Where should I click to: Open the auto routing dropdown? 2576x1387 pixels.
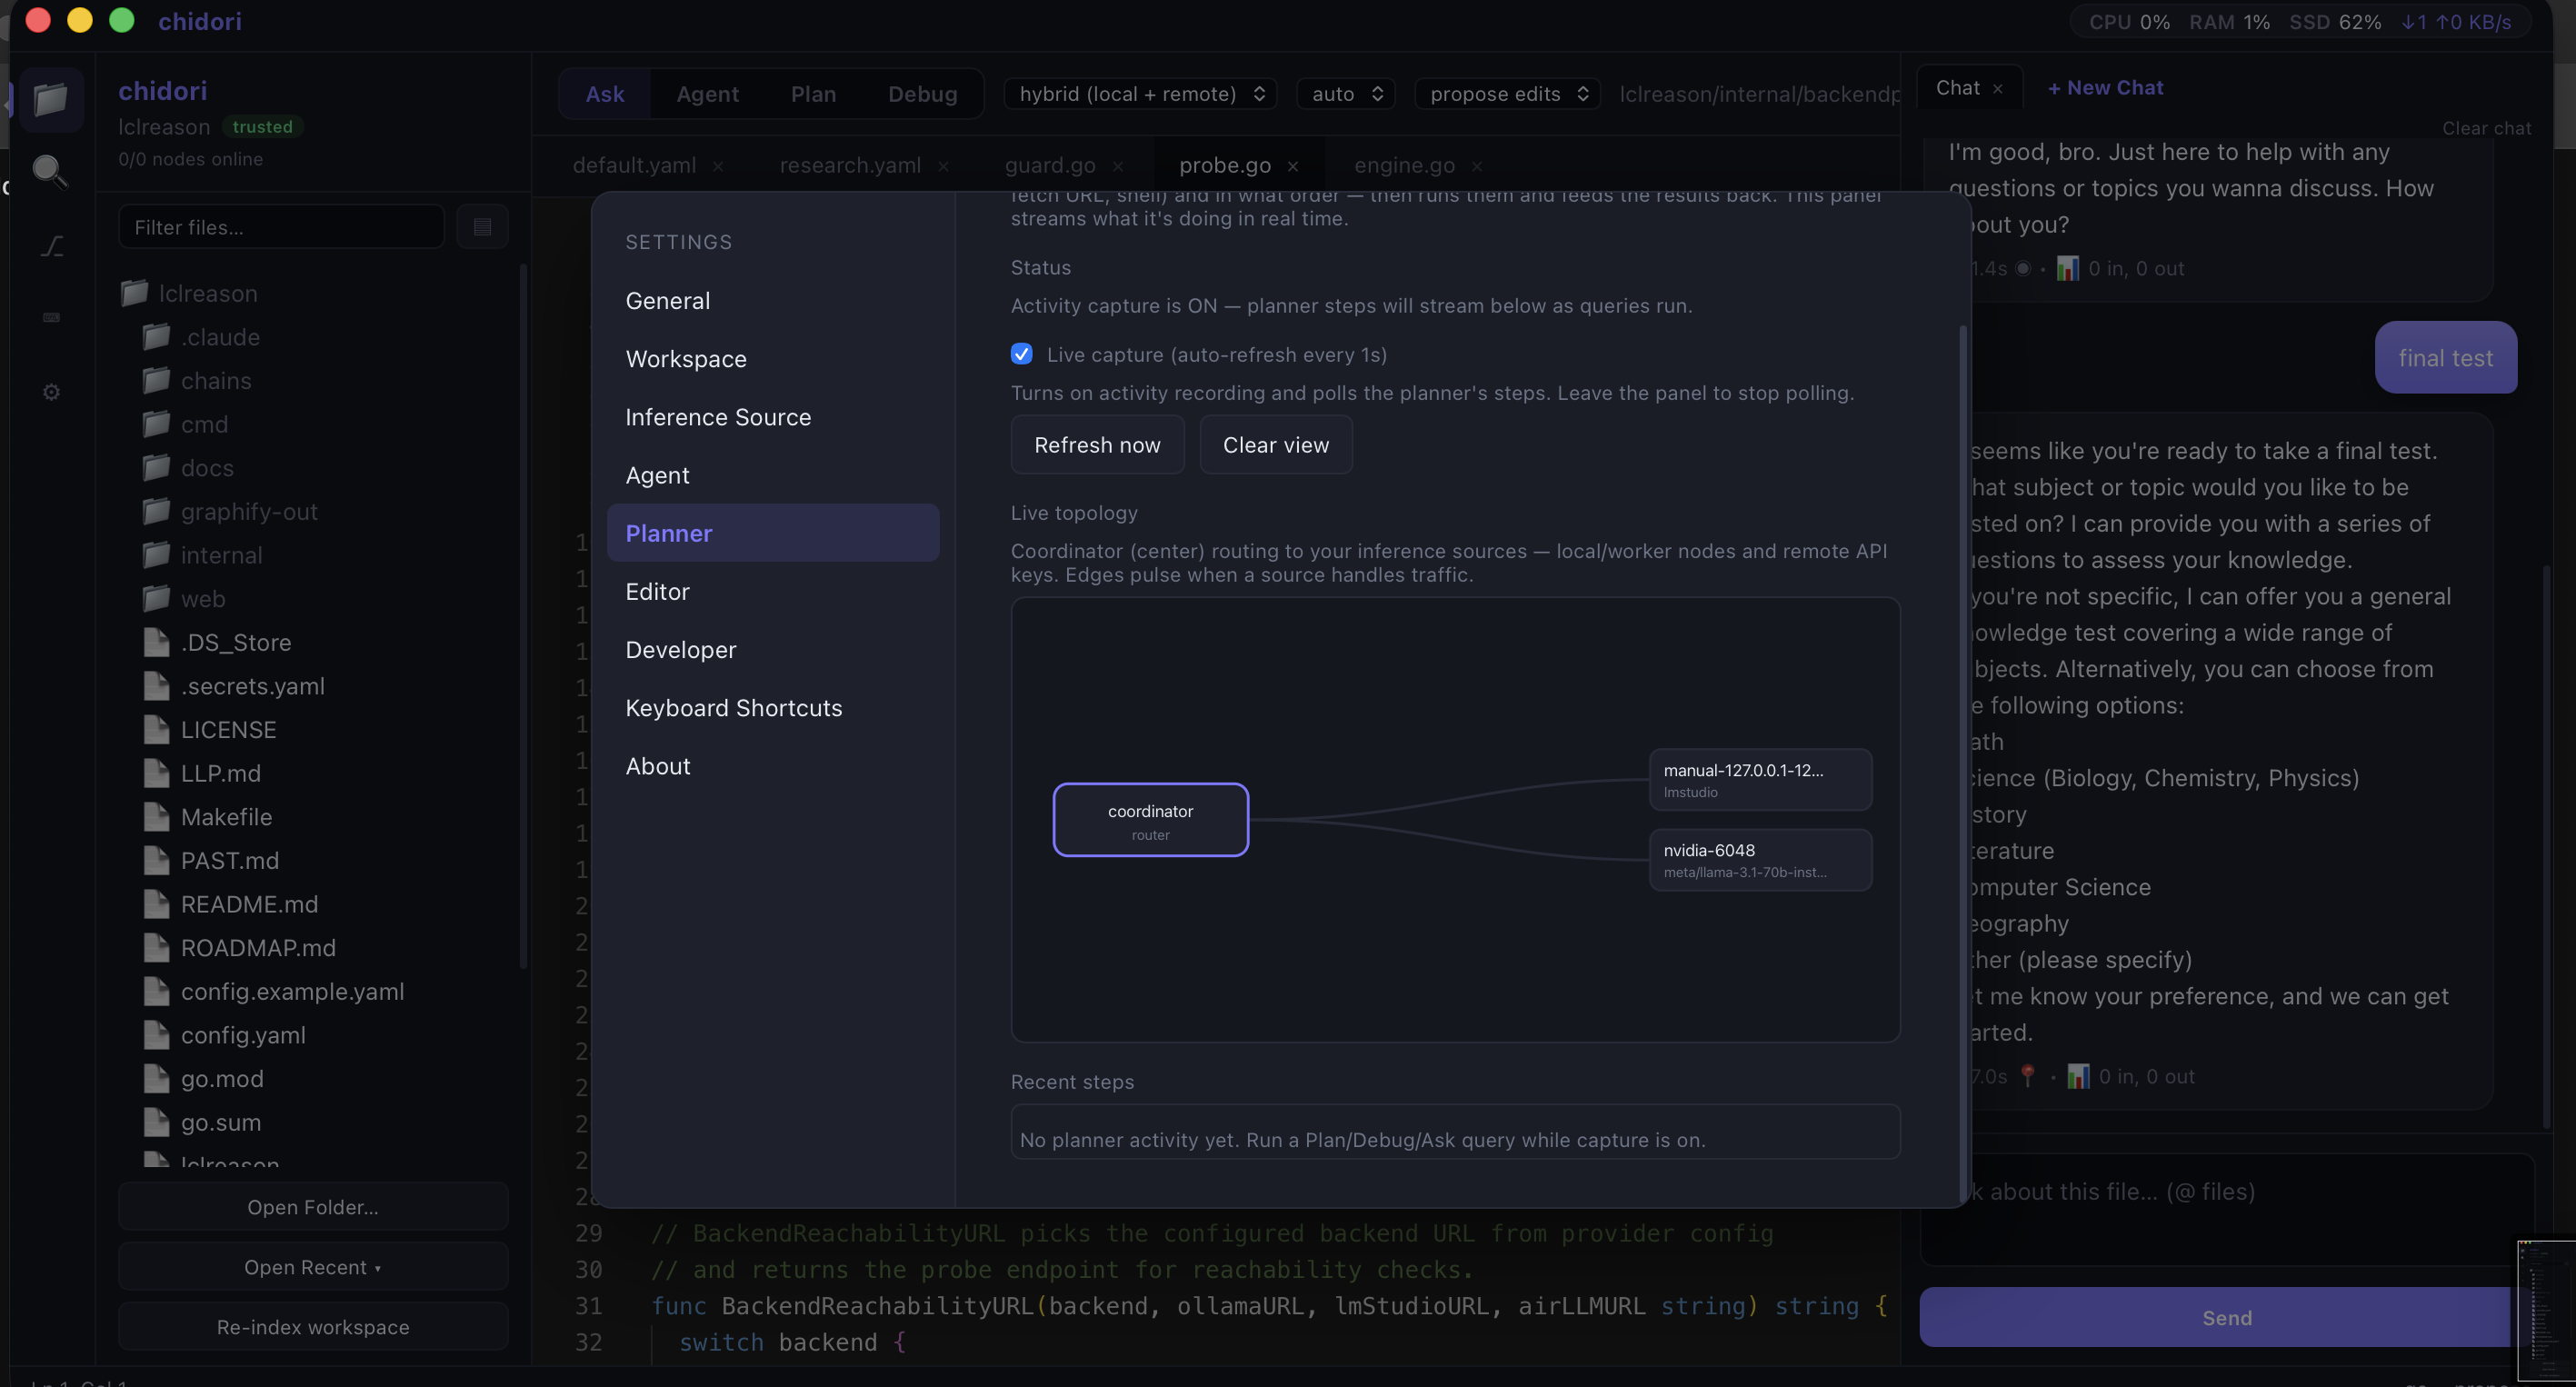pos(1346,94)
